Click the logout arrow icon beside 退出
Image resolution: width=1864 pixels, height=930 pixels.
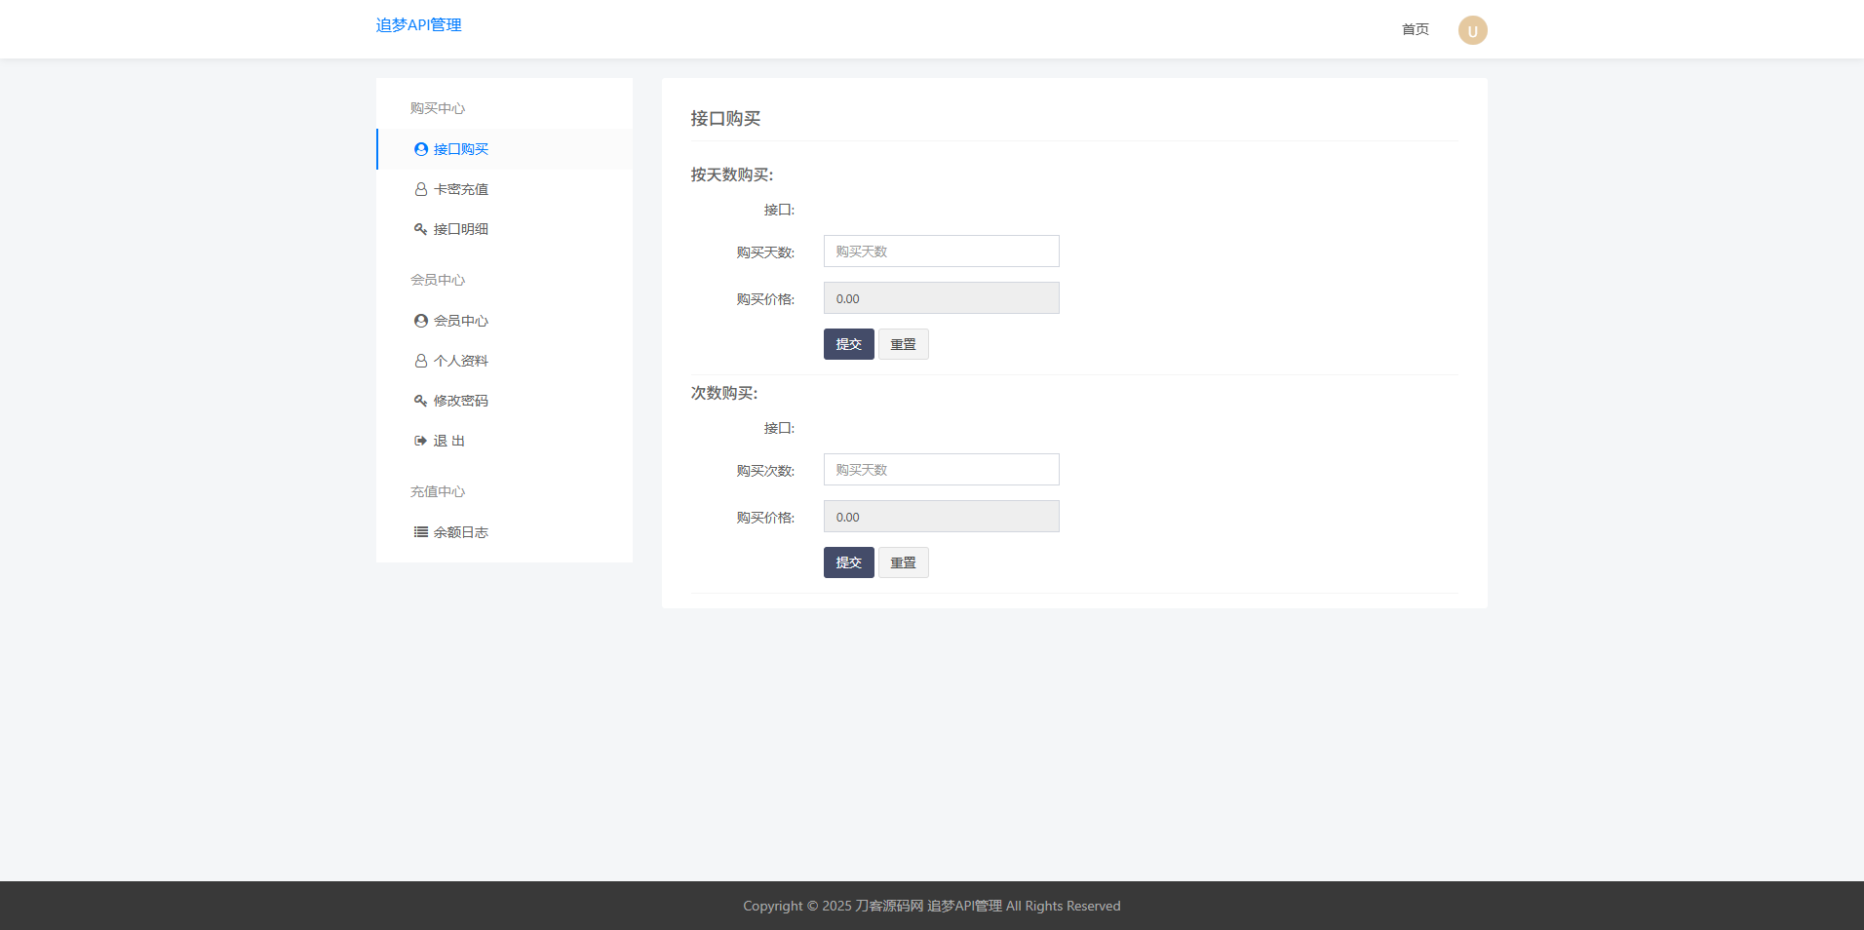420,440
